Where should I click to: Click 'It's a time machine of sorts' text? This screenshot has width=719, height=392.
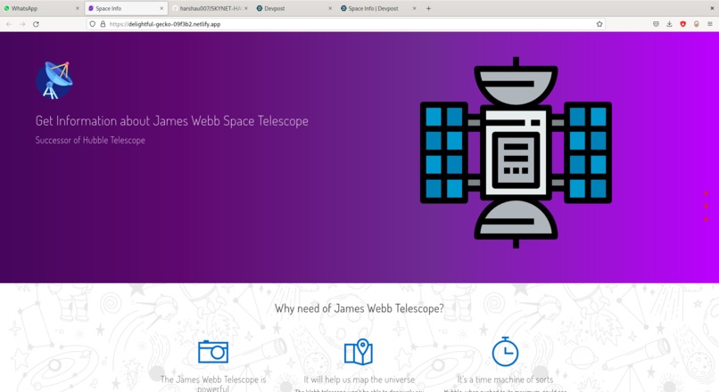(x=505, y=380)
